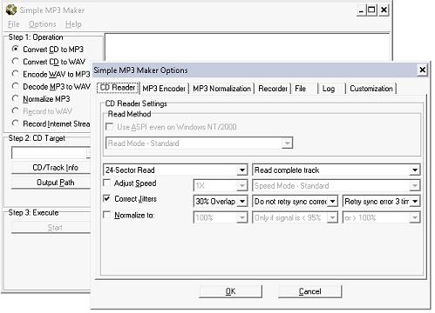
Task: Switch to the MP3 Encoder tab
Action: click(x=164, y=89)
